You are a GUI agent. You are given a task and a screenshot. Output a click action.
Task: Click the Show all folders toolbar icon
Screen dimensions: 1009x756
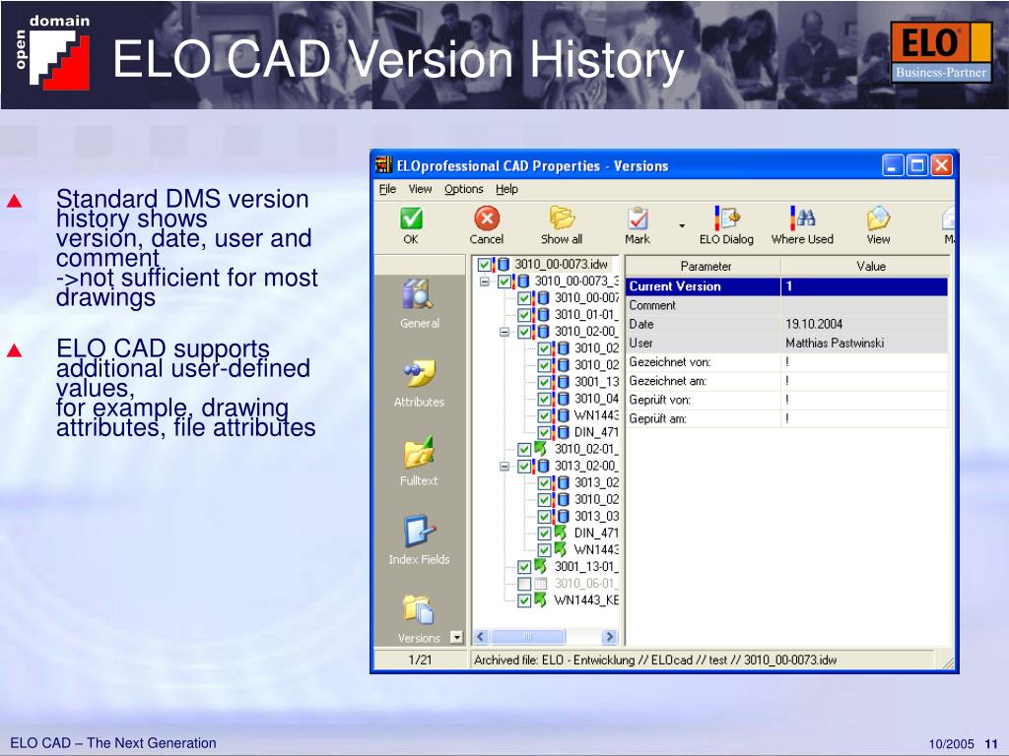tap(562, 218)
